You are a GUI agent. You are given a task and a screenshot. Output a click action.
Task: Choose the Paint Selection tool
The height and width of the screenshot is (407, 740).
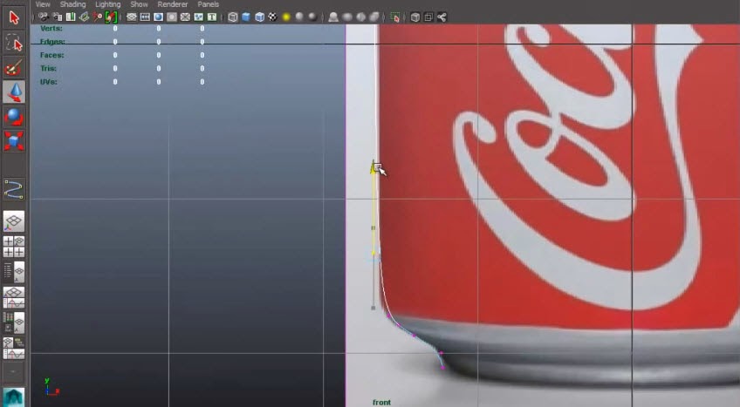point(14,67)
